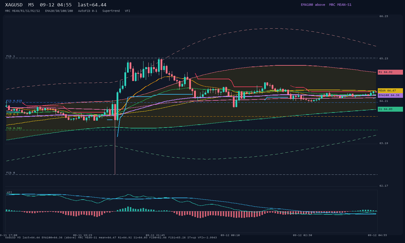This screenshot has height=243, width=405.
Task: Click the MEAN 64.47 price tag
Action: (x=390, y=91)
